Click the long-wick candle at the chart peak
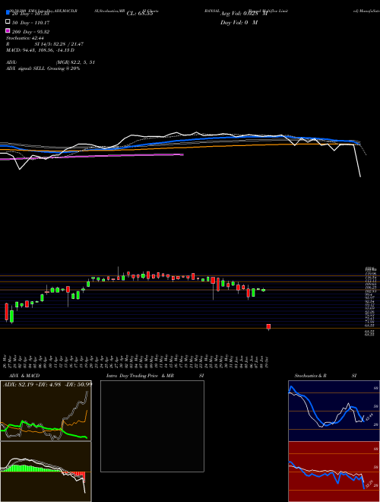This screenshot has height=502, width=380. pos(119,273)
